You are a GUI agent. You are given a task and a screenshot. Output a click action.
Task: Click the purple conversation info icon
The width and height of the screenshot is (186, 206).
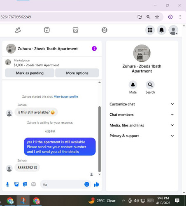coord(94,49)
